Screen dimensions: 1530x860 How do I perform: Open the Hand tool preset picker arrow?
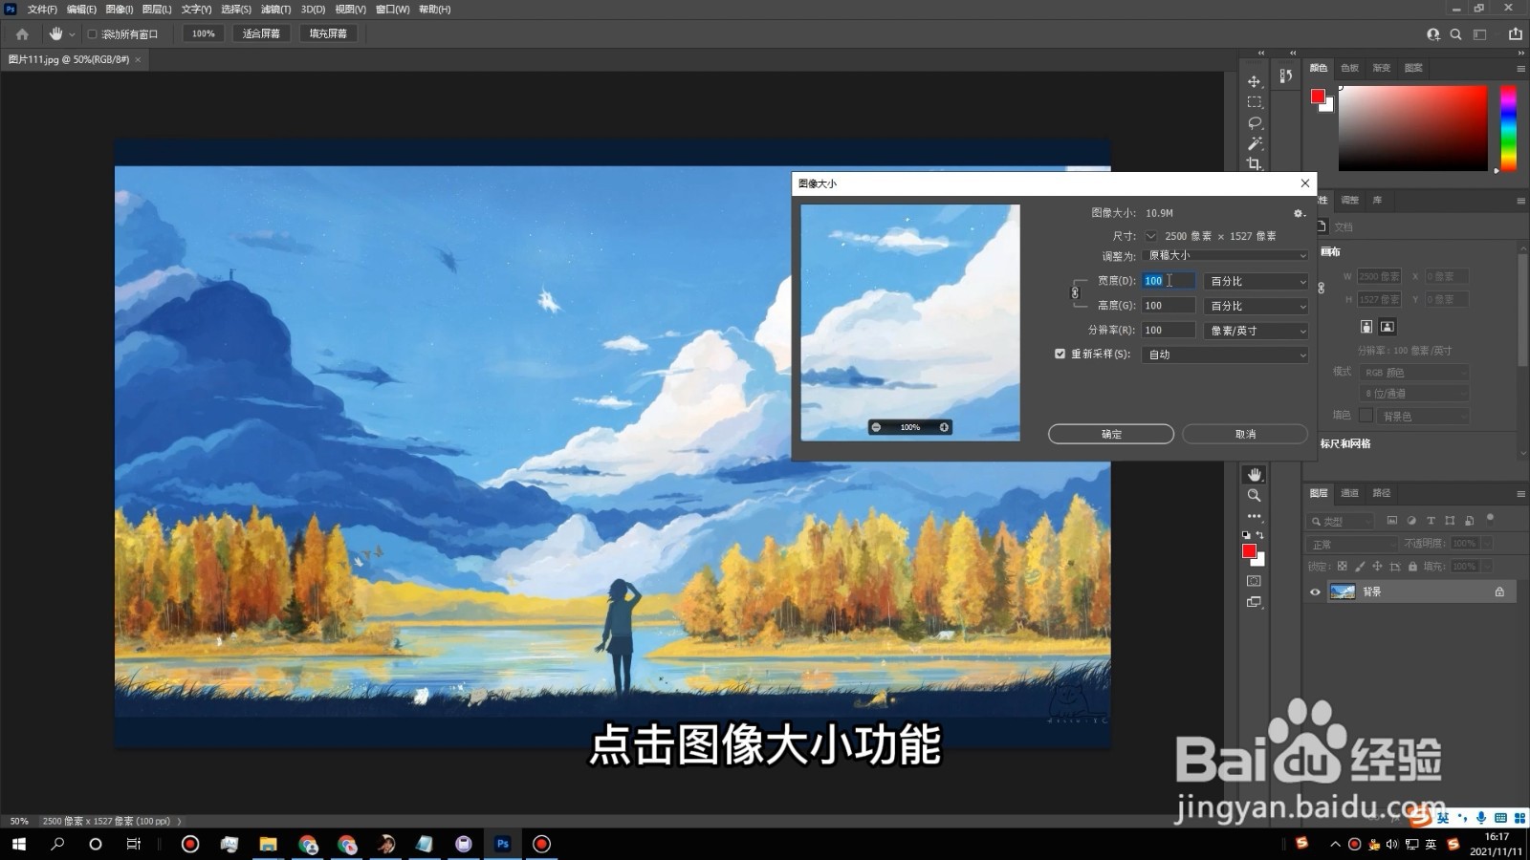coord(72,34)
